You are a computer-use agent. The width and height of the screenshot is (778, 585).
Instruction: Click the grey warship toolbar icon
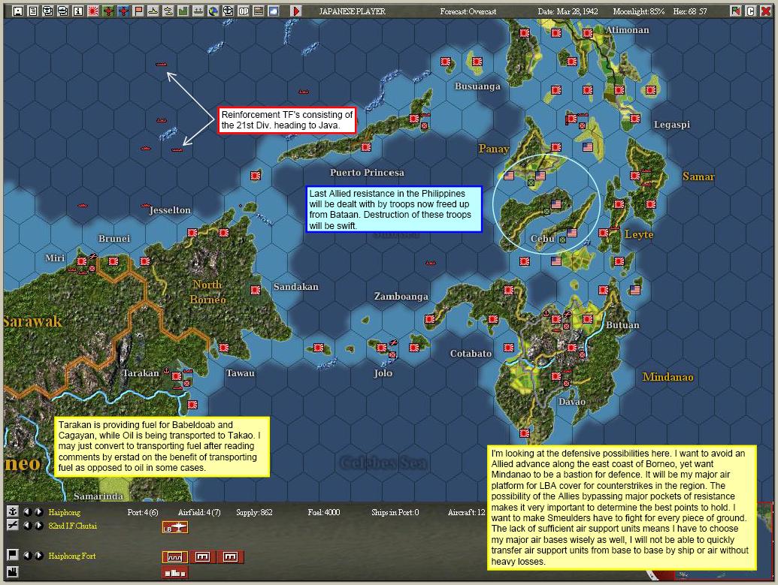click(198, 11)
